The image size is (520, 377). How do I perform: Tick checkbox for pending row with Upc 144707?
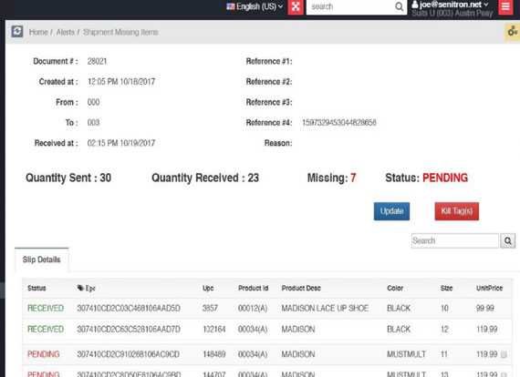(504, 374)
